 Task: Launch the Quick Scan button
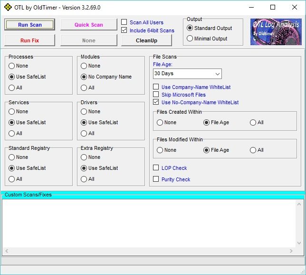pyautogui.click(x=88, y=25)
